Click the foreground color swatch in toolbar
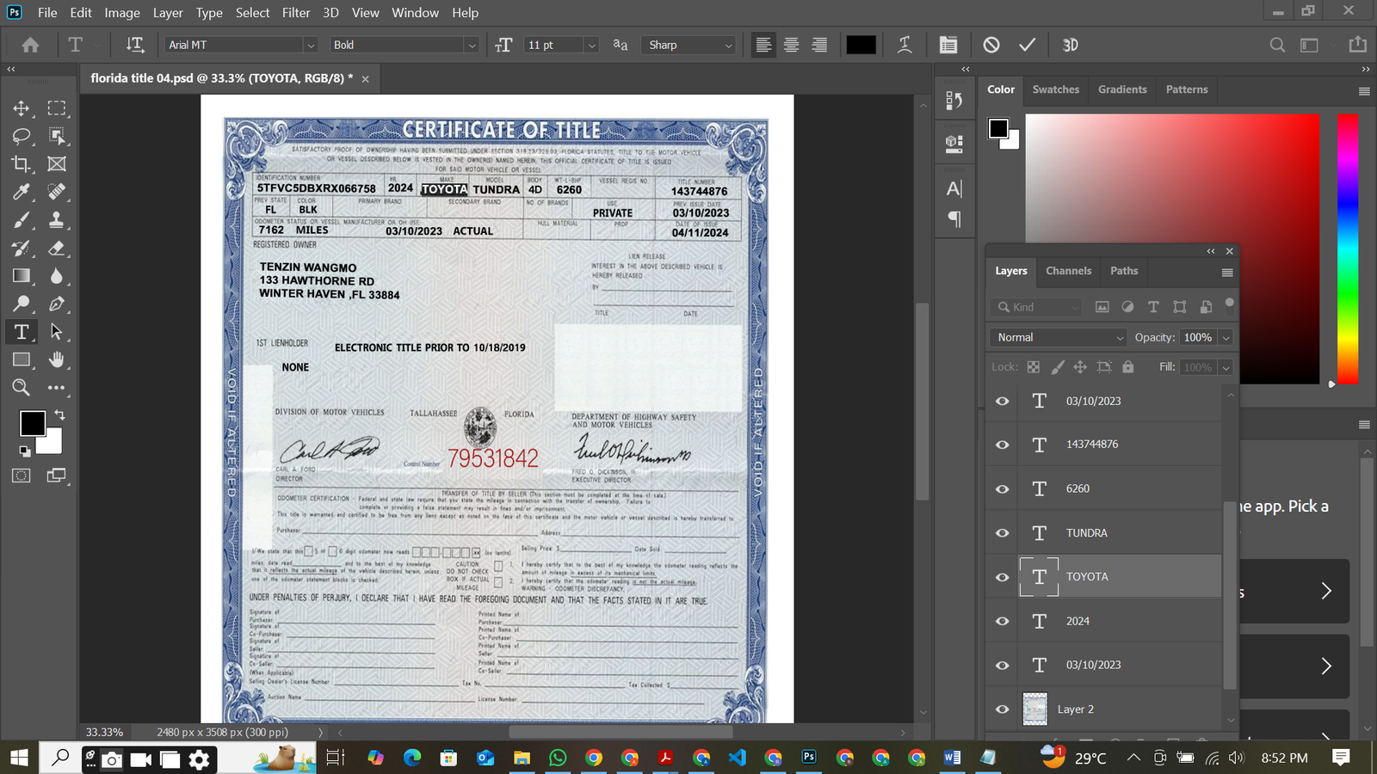1377x774 pixels. (x=33, y=423)
